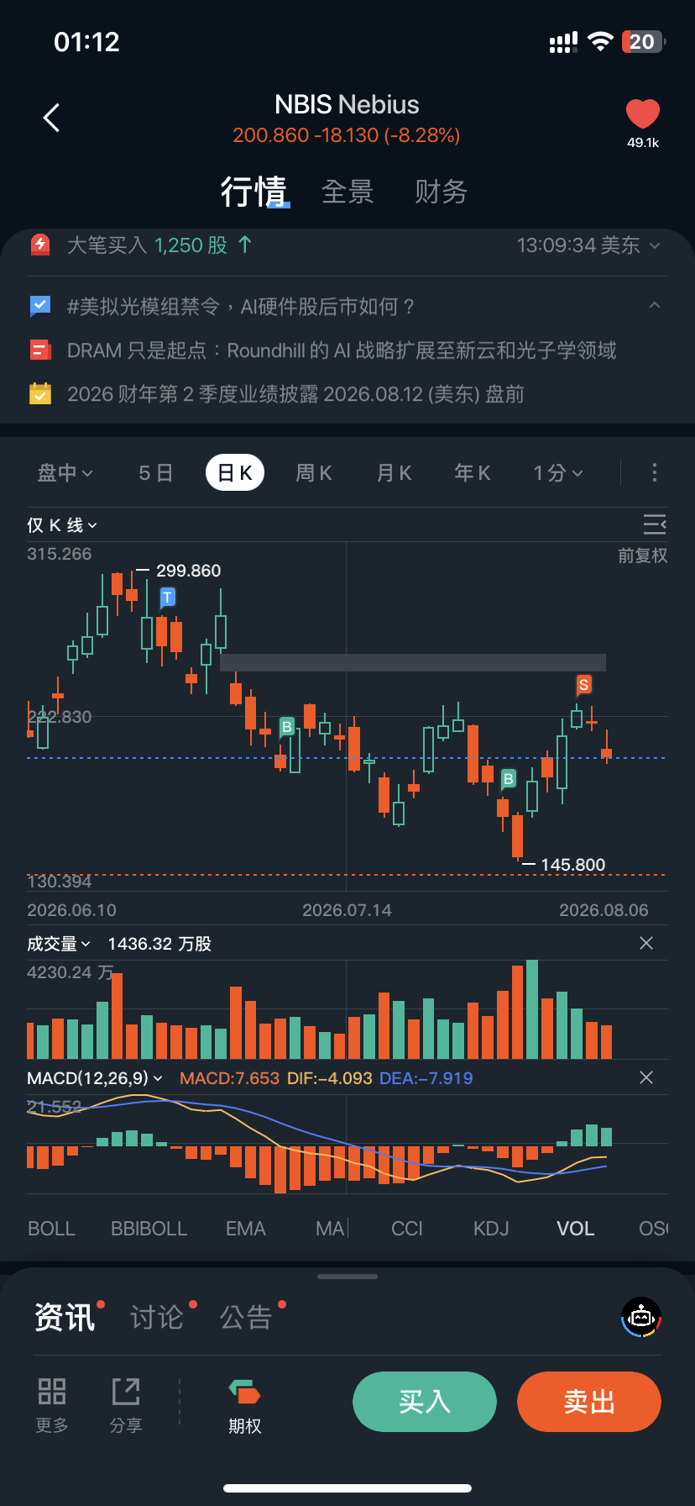The height and width of the screenshot is (1506, 695).
Task: Open the #美拟光模组禁令 topic link
Action: (x=241, y=307)
